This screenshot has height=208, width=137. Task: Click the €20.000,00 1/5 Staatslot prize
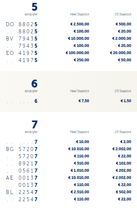[121, 53]
